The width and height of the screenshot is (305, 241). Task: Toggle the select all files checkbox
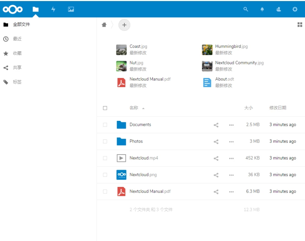point(105,108)
